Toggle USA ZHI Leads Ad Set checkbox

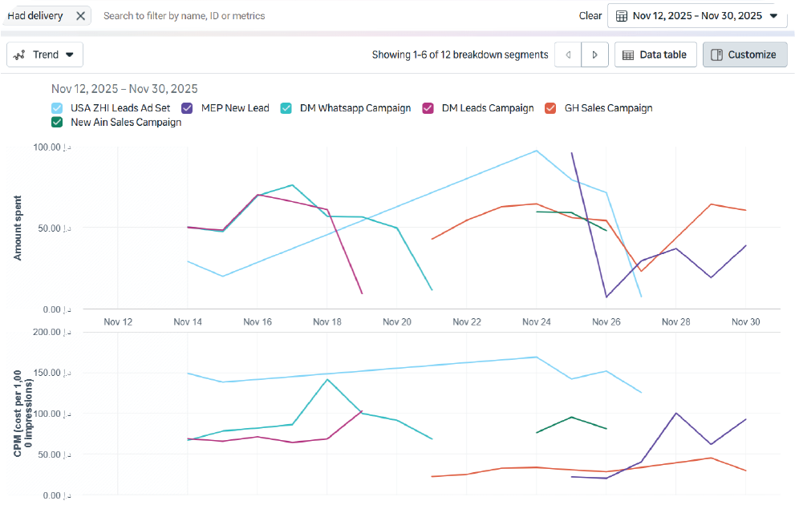point(57,108)
